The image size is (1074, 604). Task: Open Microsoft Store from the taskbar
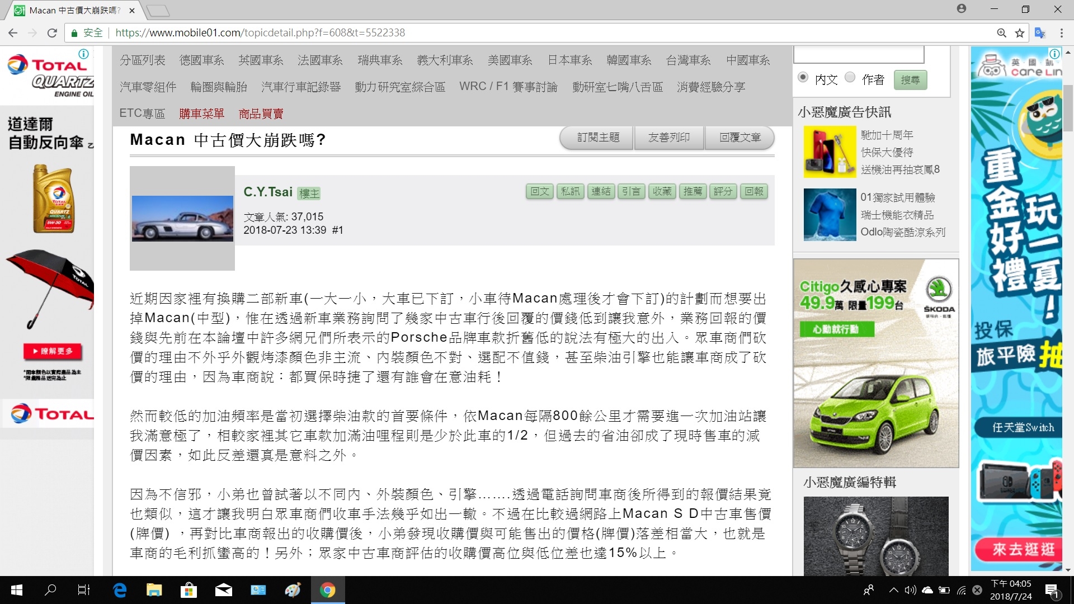pos(189,590)
